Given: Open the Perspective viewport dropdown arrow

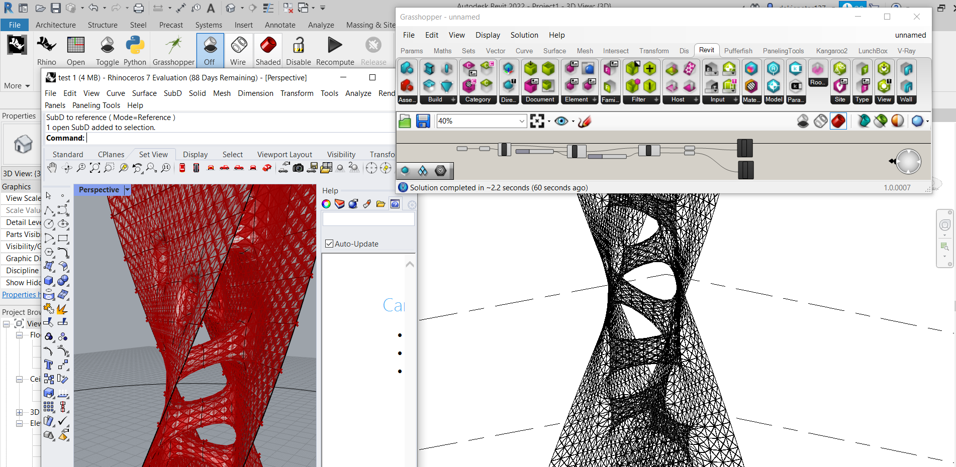Looking at the screenshot, I should pyautogui.click(x=127, y=190).
